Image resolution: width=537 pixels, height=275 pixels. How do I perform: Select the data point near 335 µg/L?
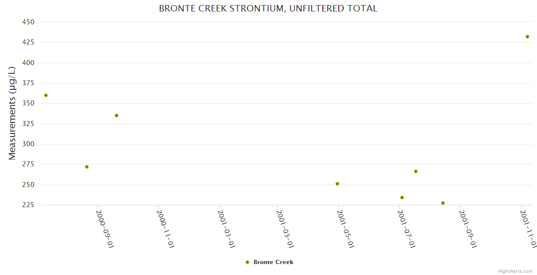[x=117, y=115]
